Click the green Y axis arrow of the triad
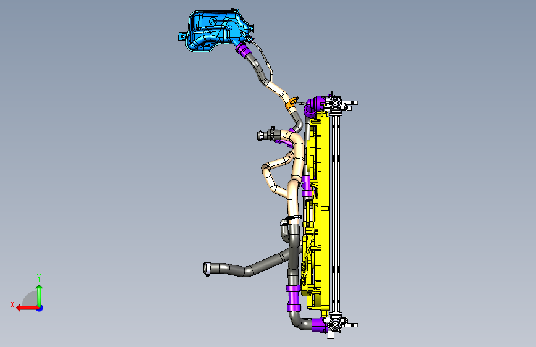The height and width of the screenshot is (347, 536). coord(40,295)
